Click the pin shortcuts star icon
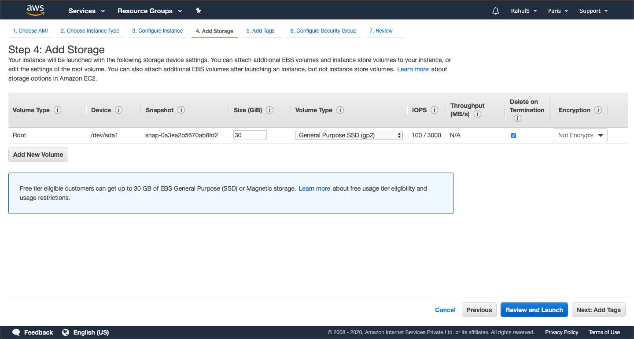 tap(198, 11)
